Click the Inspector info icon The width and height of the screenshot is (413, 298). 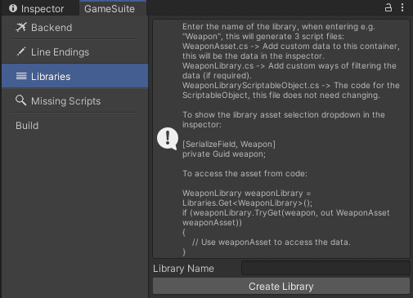[13, 8]
